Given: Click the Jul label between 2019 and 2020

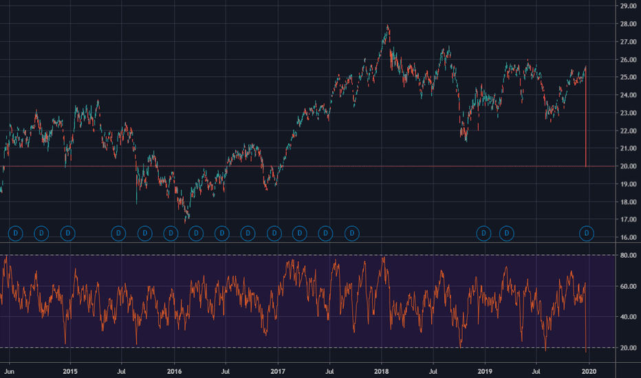Looking at the screenshot, I should (x=536, y=371).
